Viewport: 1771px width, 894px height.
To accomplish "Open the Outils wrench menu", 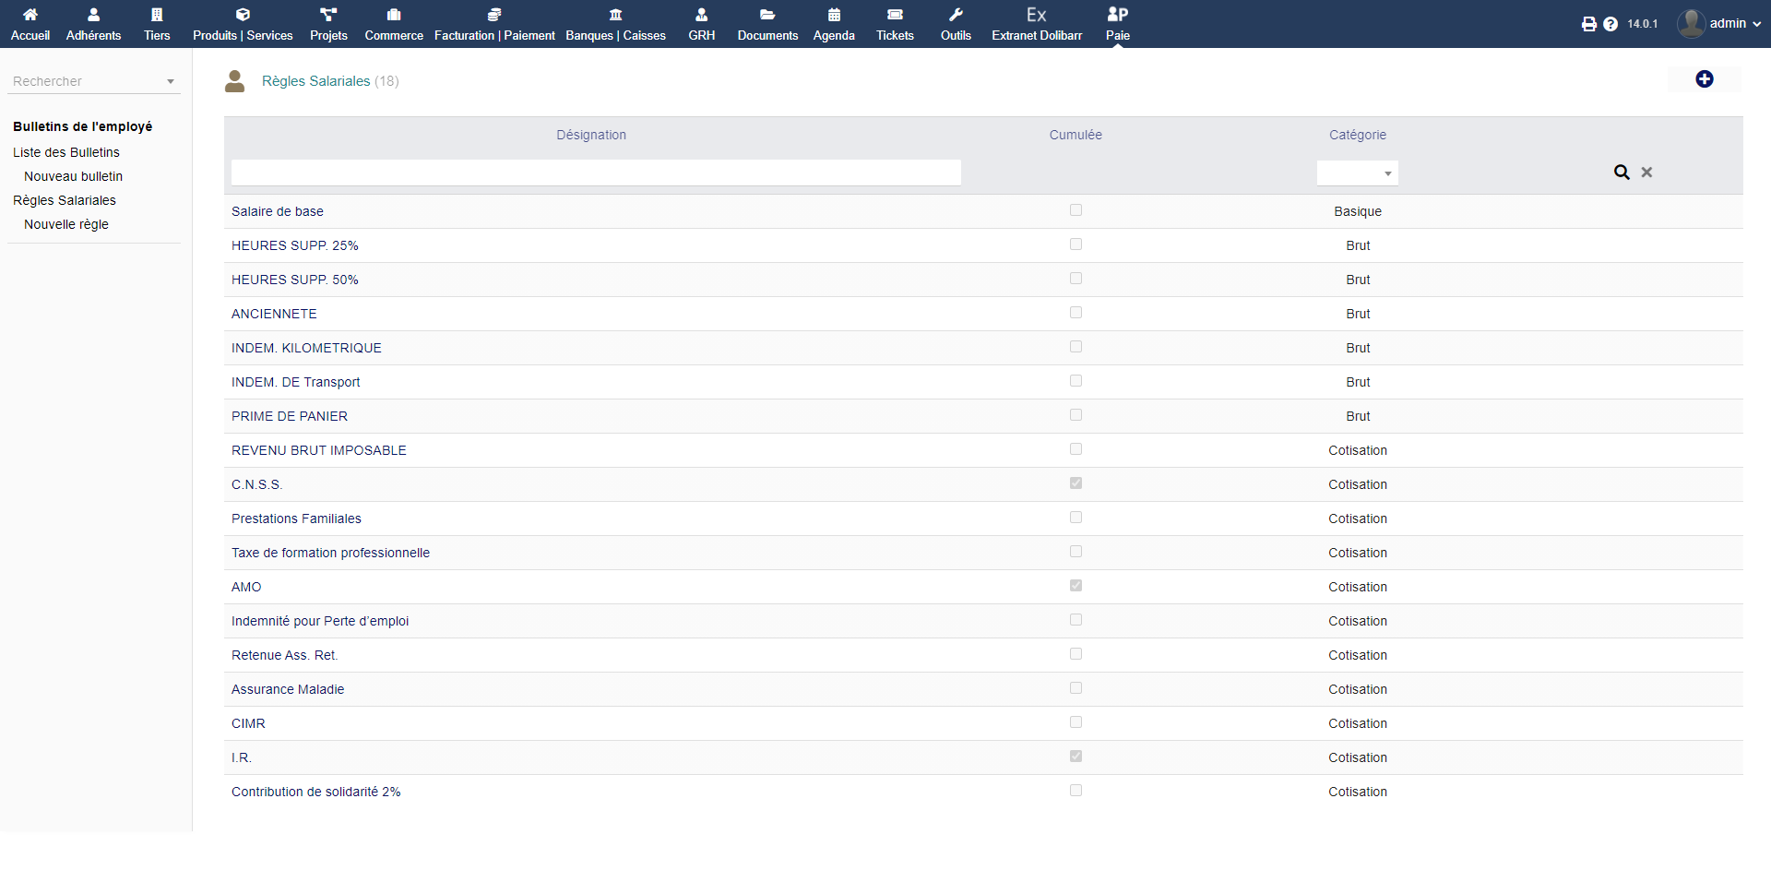I will 956,23.
